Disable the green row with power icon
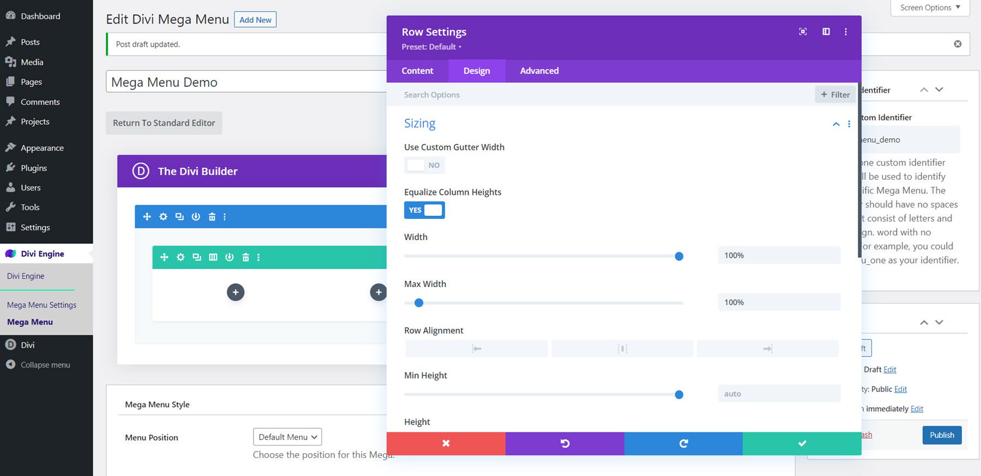The height and width of the screenshot is (476, 981). [229, 258]
